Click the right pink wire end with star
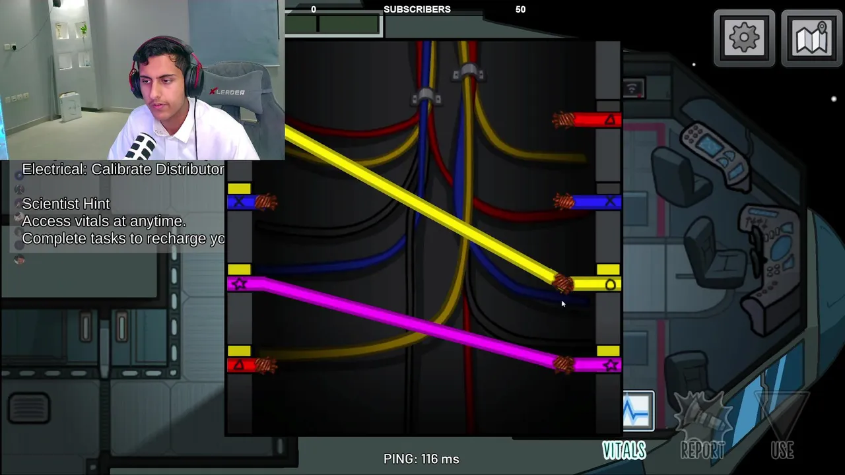845x475 pixels. [x=587, y=365]
